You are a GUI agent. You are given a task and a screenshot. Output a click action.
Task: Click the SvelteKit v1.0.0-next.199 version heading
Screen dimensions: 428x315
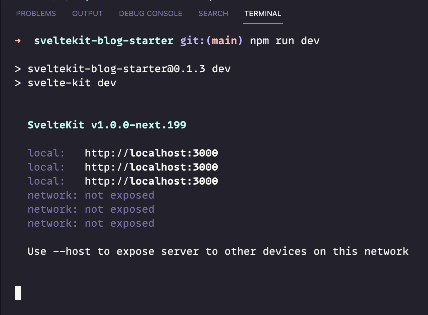click(x=107, y=125)
